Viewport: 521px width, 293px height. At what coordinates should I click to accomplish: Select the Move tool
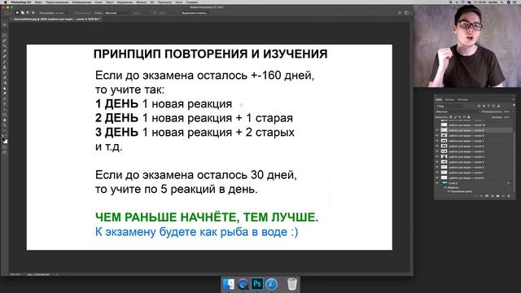tap(5, 24)
